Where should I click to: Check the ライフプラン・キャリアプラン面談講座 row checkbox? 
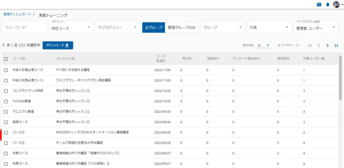6,80
